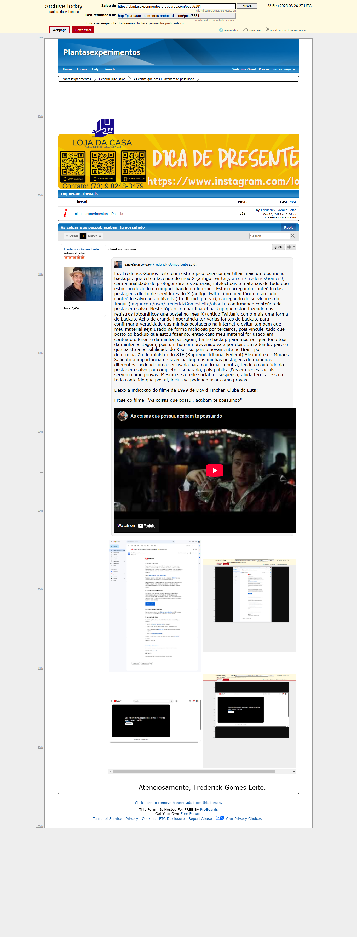
Task: Click the important-thread info icon
Action: pyautogui.click(x=65, y=213)
